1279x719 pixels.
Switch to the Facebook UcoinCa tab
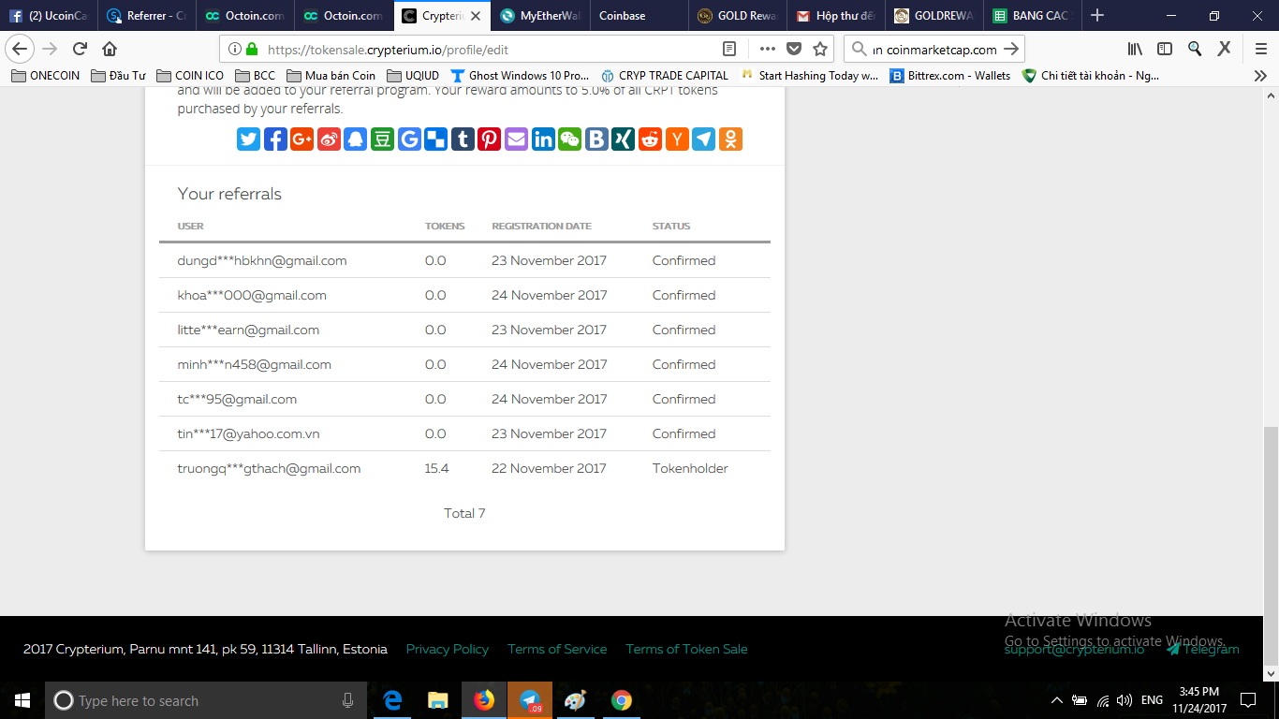pos(48,16)
